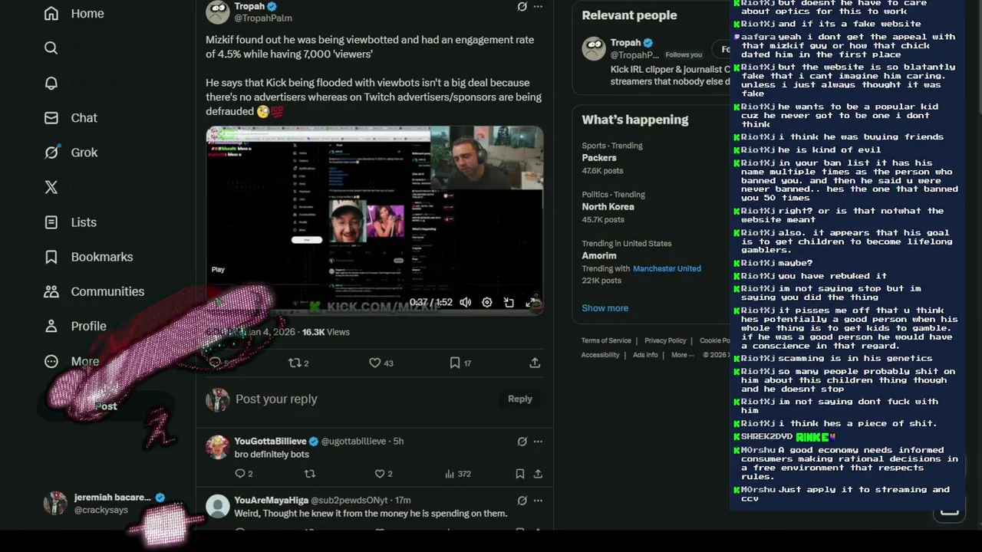Open the search magnifier icon in the sidebar
This screenshot has width=982, height=552.
[x=51, y=48]
